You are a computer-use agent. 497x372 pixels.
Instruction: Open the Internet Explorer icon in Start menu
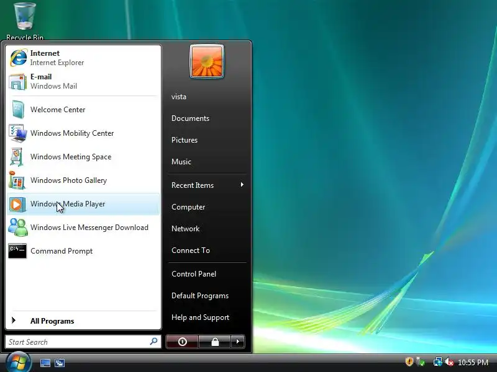(x=18, y=58)
